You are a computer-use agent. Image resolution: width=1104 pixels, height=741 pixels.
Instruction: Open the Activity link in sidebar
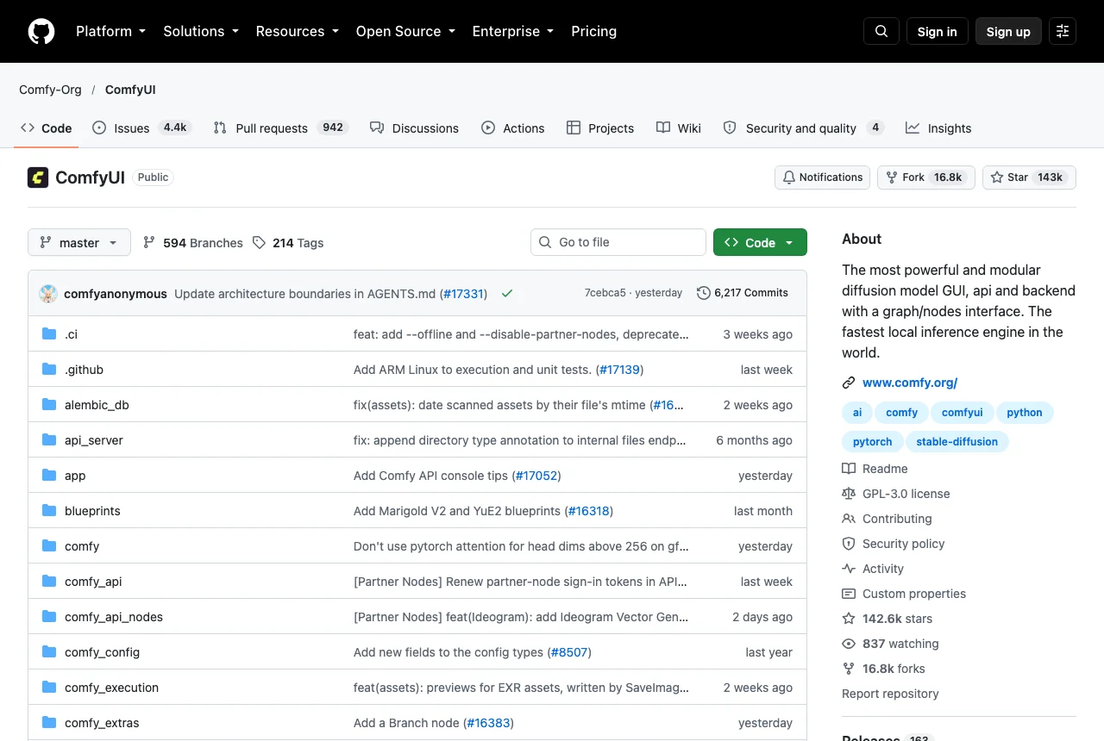coord(873,569)
